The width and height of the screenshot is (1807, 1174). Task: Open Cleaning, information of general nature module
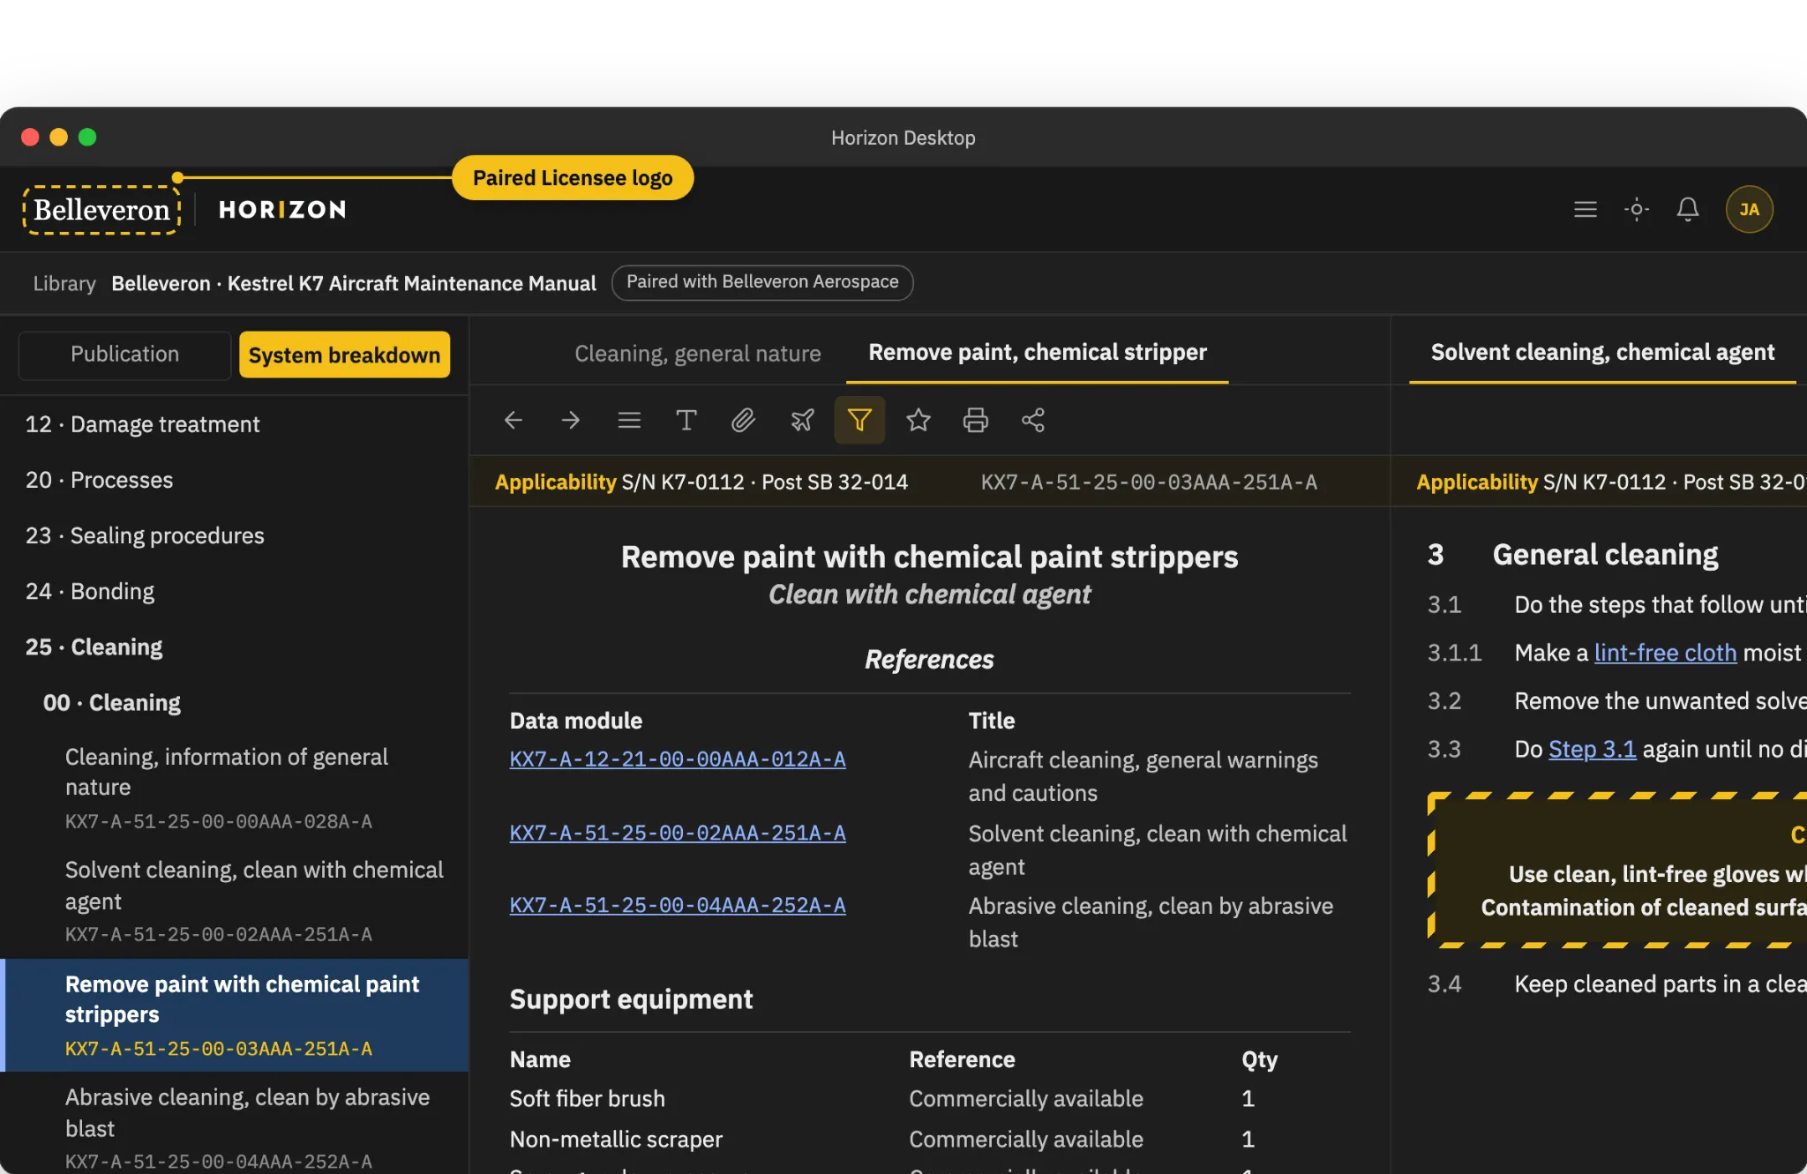click(234, 788)
